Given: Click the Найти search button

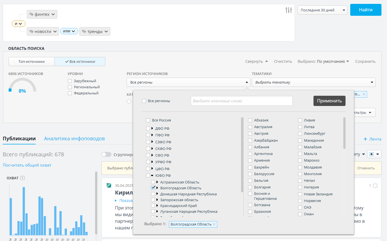Looking at the screenshot, I should [366, 10].
